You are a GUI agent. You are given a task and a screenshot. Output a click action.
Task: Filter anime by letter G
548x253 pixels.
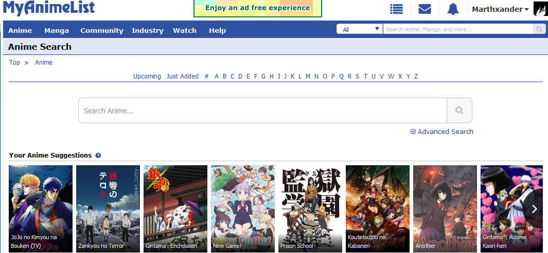pos(263,76)
